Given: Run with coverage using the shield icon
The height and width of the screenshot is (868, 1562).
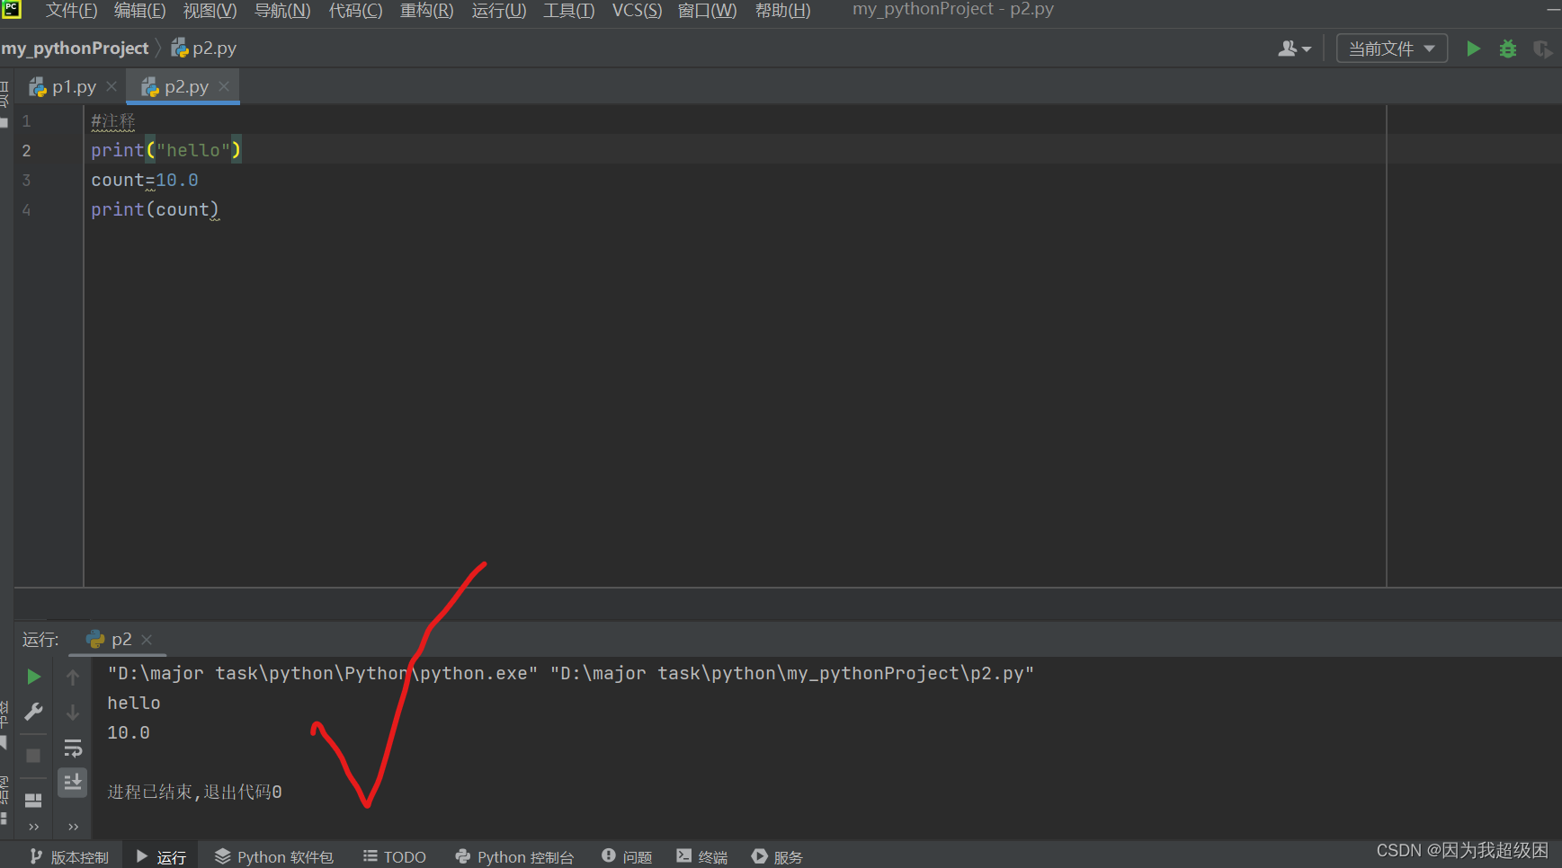Looking at the screenshot, I should click(1543, 49).
